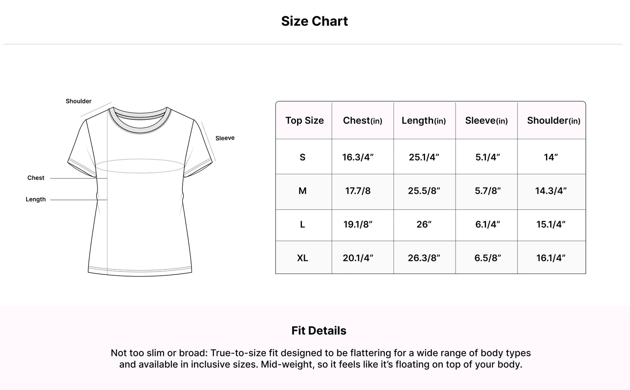Click the Size Chart heading

point(315,21)
